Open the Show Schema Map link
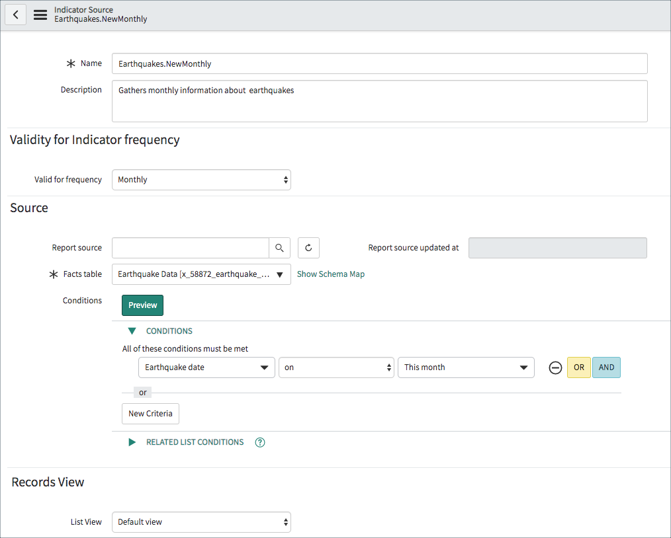 click(330, 274)
